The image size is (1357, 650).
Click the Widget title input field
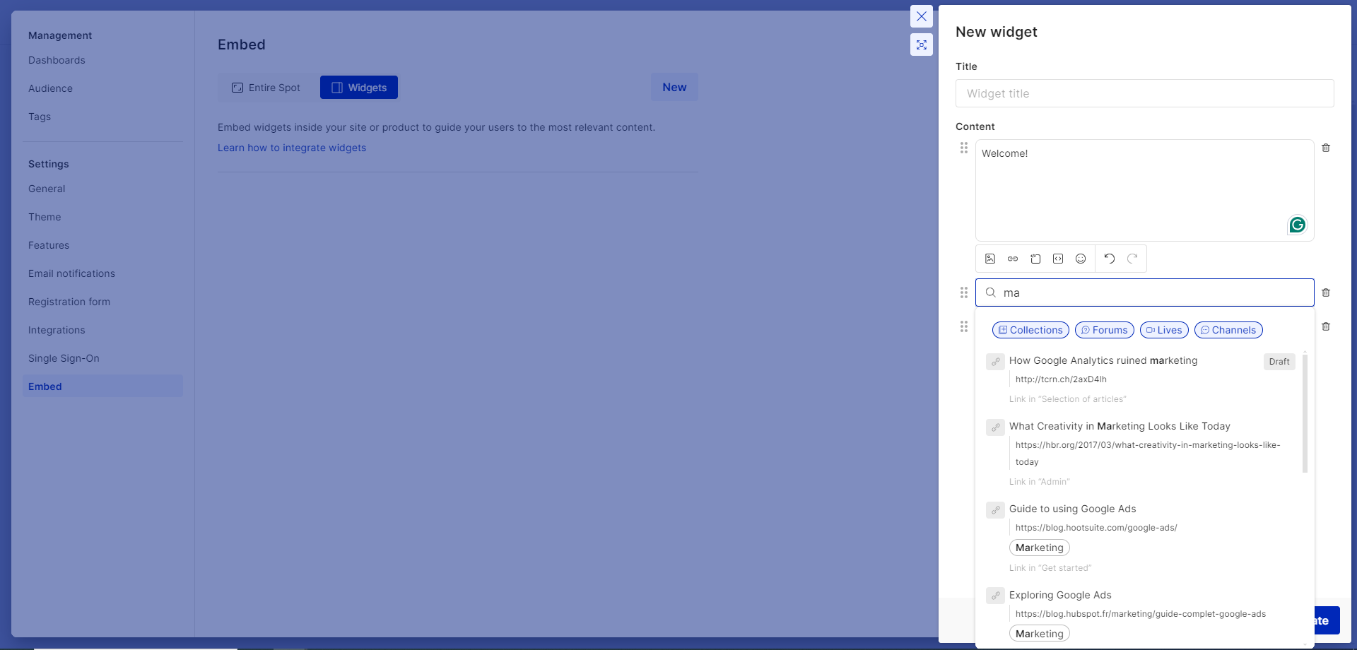click(1144, 93)
